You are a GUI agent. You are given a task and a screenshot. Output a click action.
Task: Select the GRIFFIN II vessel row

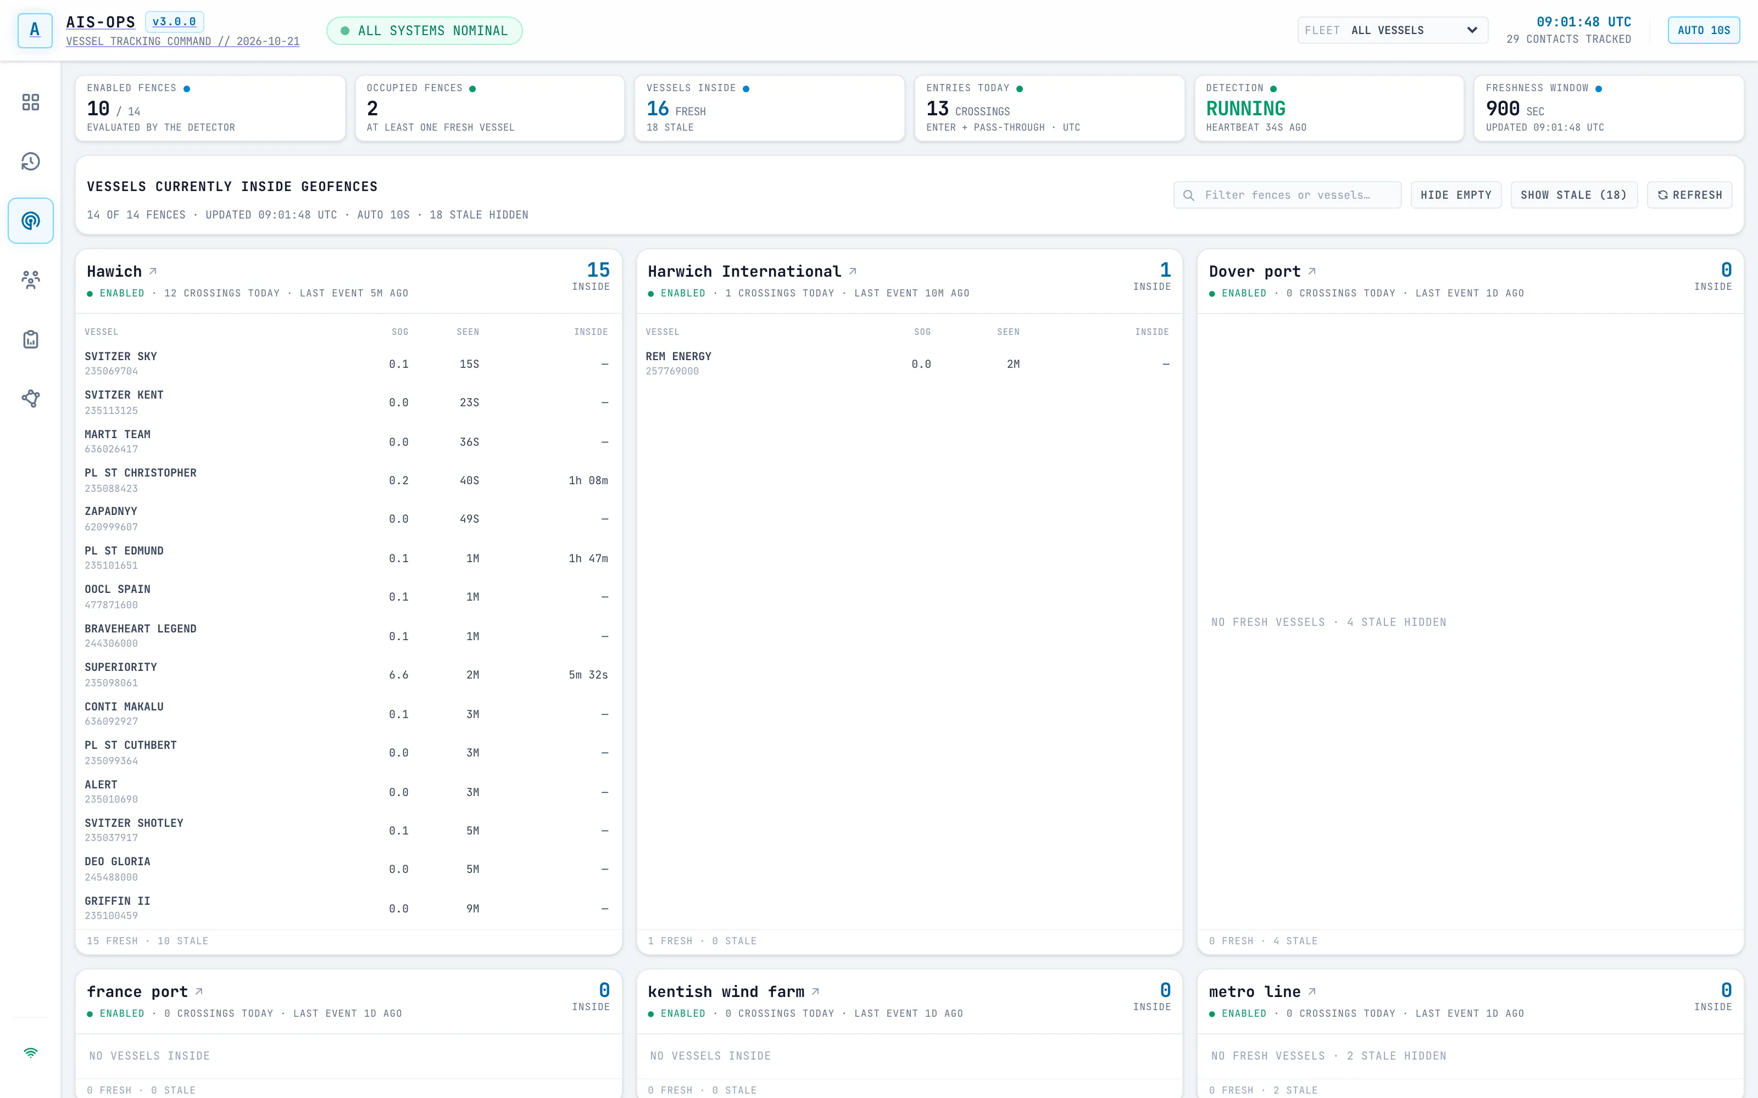pos(348,909)
